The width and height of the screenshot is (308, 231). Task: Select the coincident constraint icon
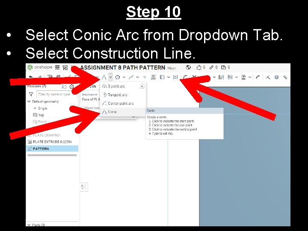[268, 77]
